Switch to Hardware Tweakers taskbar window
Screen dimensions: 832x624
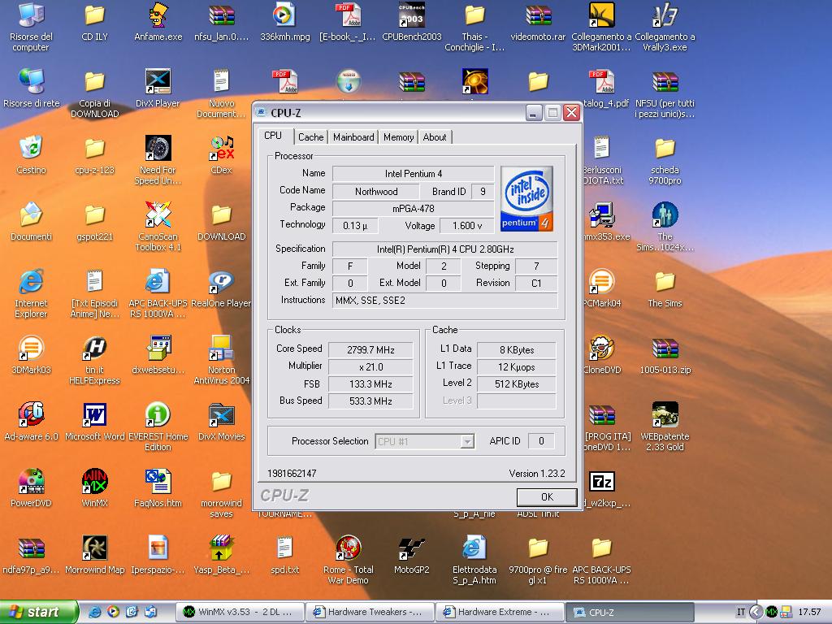(x=370, y=612)
